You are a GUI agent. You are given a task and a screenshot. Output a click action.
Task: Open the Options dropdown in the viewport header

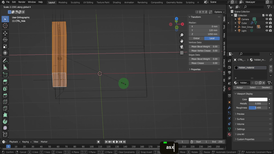[219, 12]
